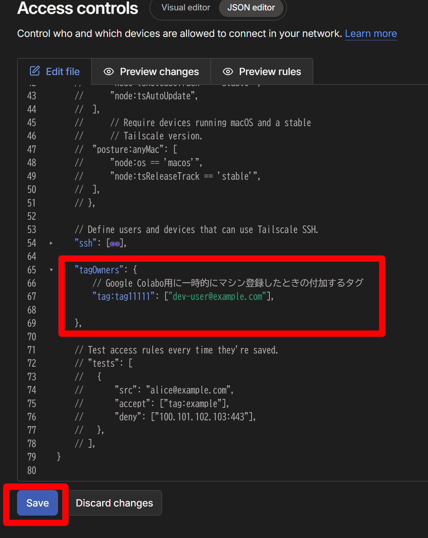
Task: Click the "dev-user@example.com" string value
Action: (218, 296)
